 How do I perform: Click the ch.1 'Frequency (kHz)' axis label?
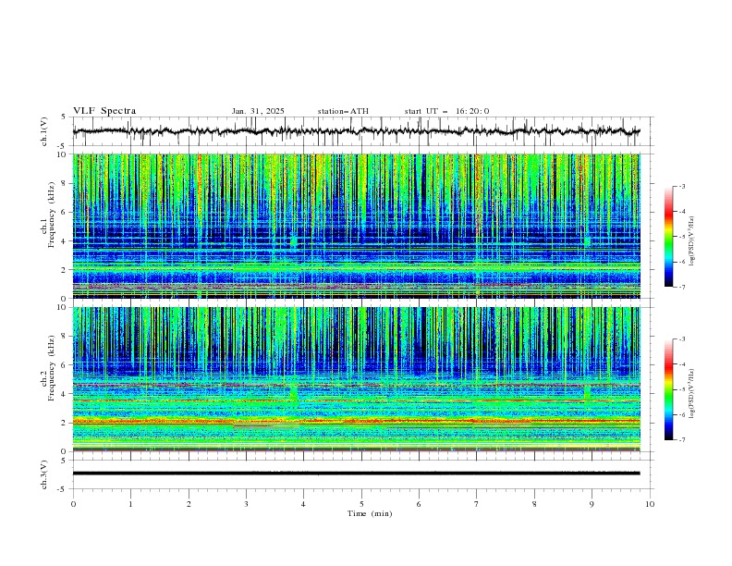[x=52, y=215]
